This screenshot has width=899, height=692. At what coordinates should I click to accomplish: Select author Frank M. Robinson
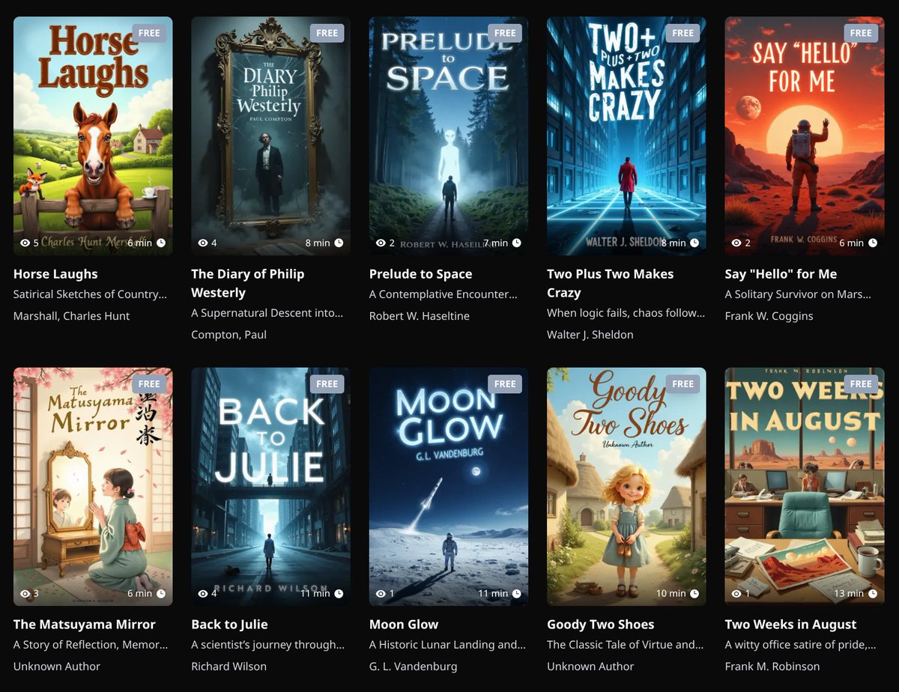[772, 667]
